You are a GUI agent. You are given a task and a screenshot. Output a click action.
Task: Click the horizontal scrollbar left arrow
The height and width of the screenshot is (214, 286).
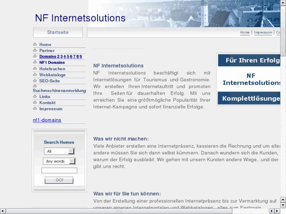coord(2,211)
